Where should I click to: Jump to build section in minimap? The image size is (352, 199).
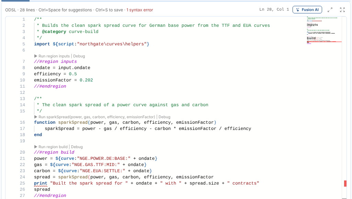(x=311, y=38)
